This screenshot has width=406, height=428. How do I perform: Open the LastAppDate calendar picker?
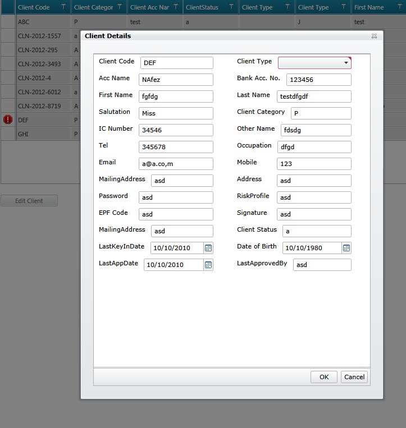point(208,265)
